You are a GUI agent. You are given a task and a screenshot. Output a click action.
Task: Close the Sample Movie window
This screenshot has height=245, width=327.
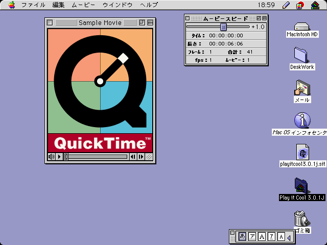[50, 22]
